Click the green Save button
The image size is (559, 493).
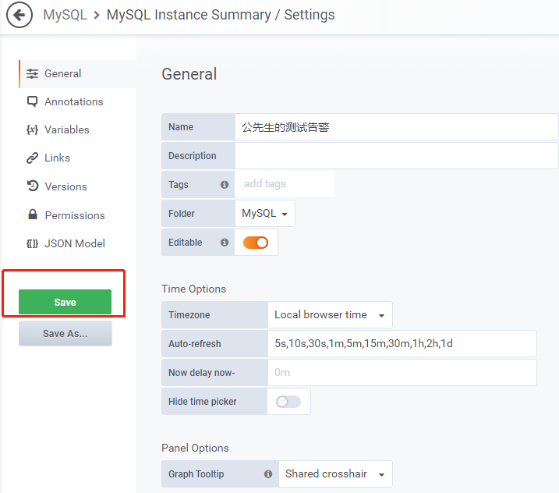65,302
